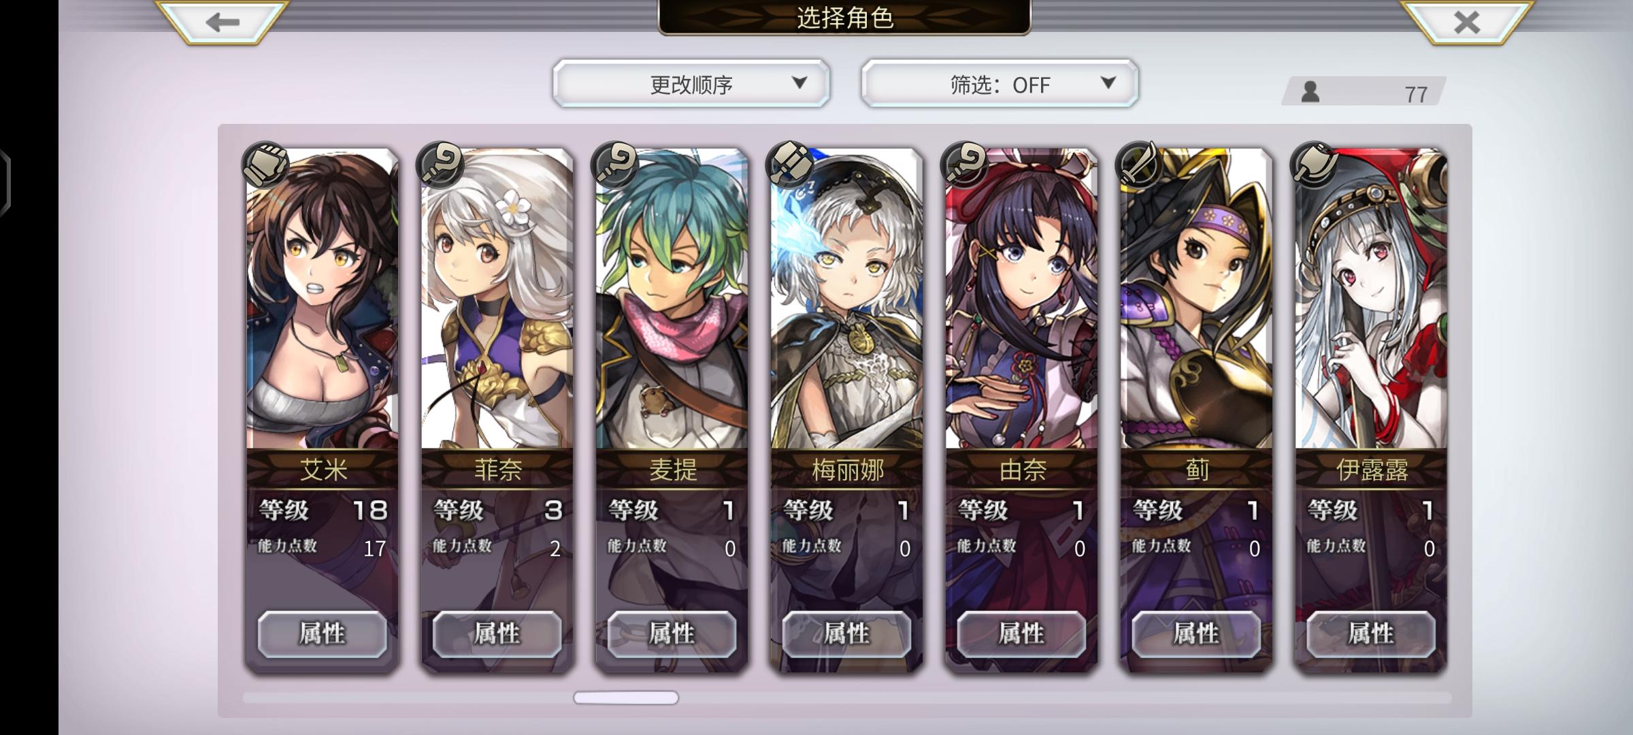The height and width of the screenshot is (735, 1633).
Task: Click the character count person icon
Action: click(1310, 92)
